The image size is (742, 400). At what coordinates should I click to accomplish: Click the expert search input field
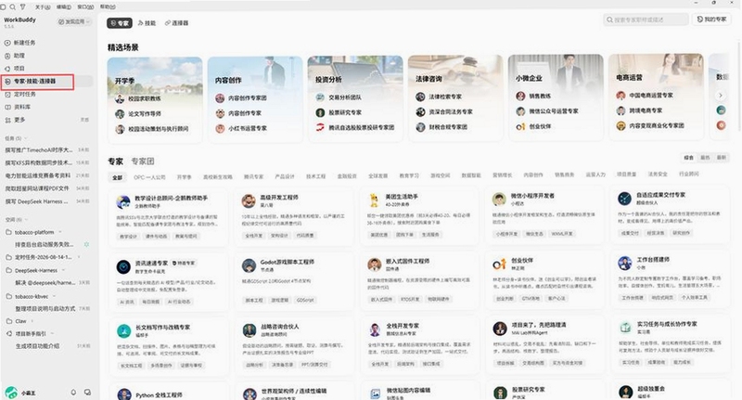click(646, 19)
